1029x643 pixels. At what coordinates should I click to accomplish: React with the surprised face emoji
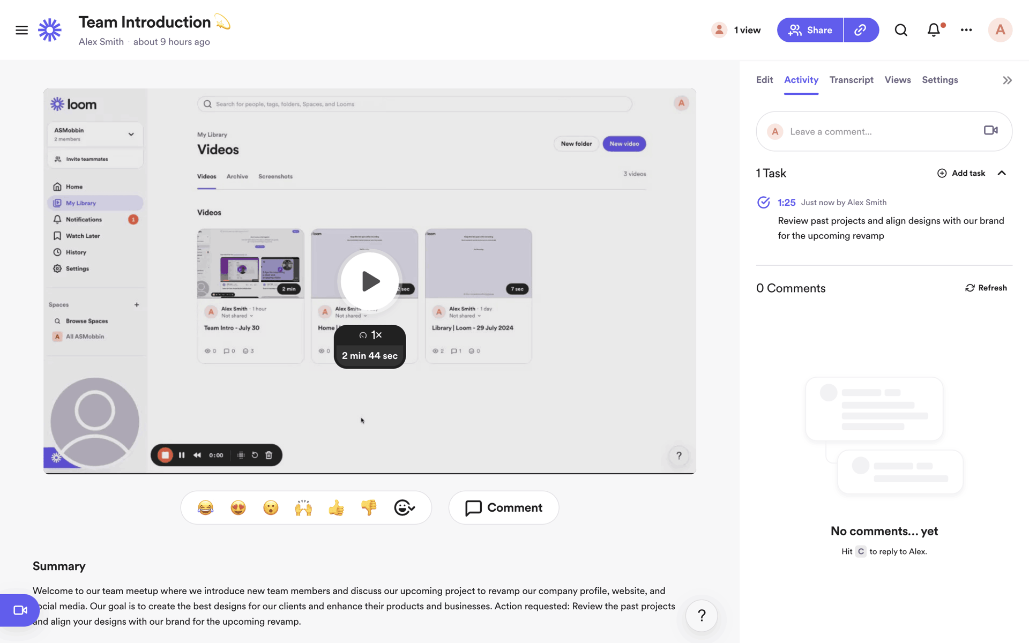point(271,507)
